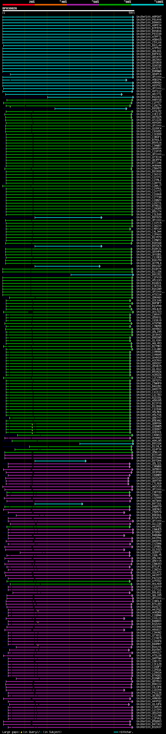166x734 pixels.
Task: Click the UniRef100_P93338 entry
Action: pyautogui.click(x=149, y=34)
